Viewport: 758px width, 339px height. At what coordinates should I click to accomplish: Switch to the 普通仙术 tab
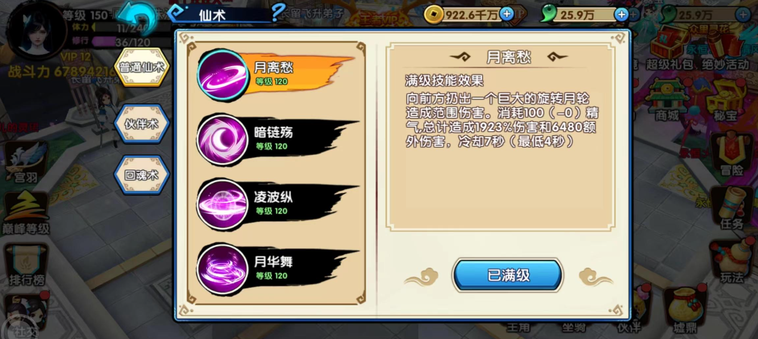141,67
